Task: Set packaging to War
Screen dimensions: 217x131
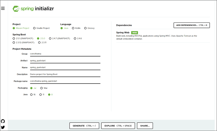Action: 41,88
